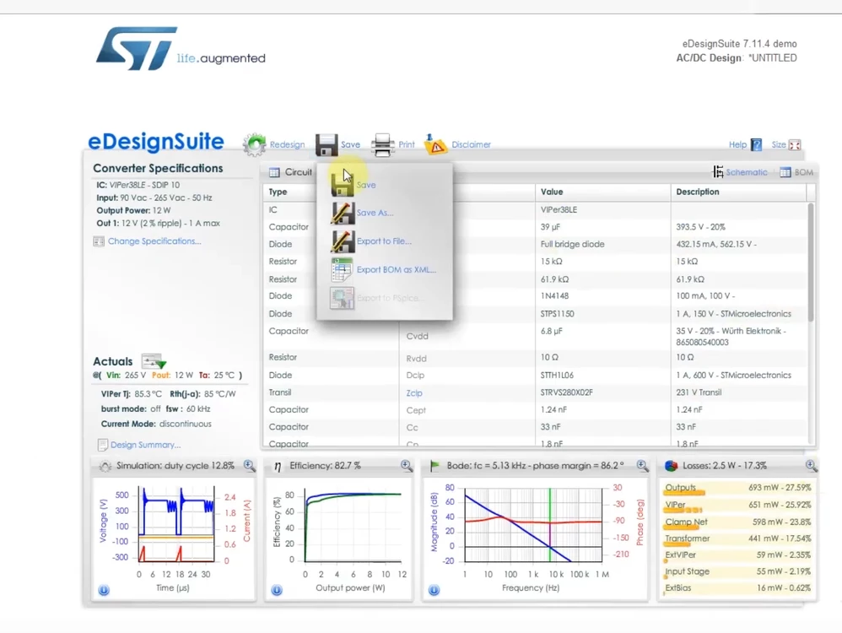The image size is (842, 633).
Task: Click the greyed Export to PSpice entry
Action: tap(390, 298)
